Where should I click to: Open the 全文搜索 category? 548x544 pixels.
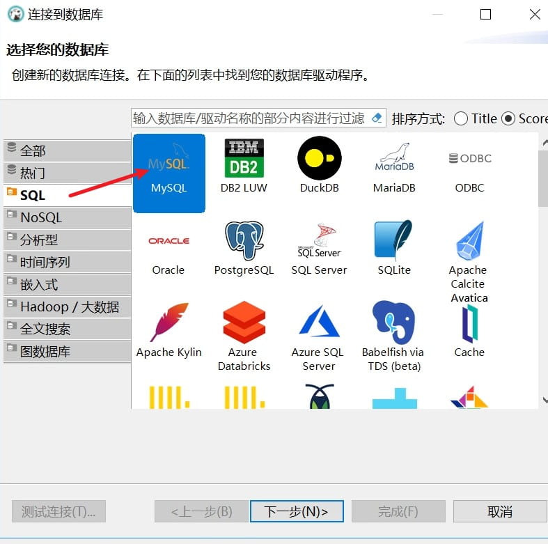pos(68,329)
